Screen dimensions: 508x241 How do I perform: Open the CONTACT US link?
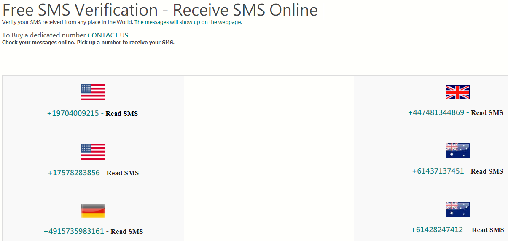coord(108,35)
